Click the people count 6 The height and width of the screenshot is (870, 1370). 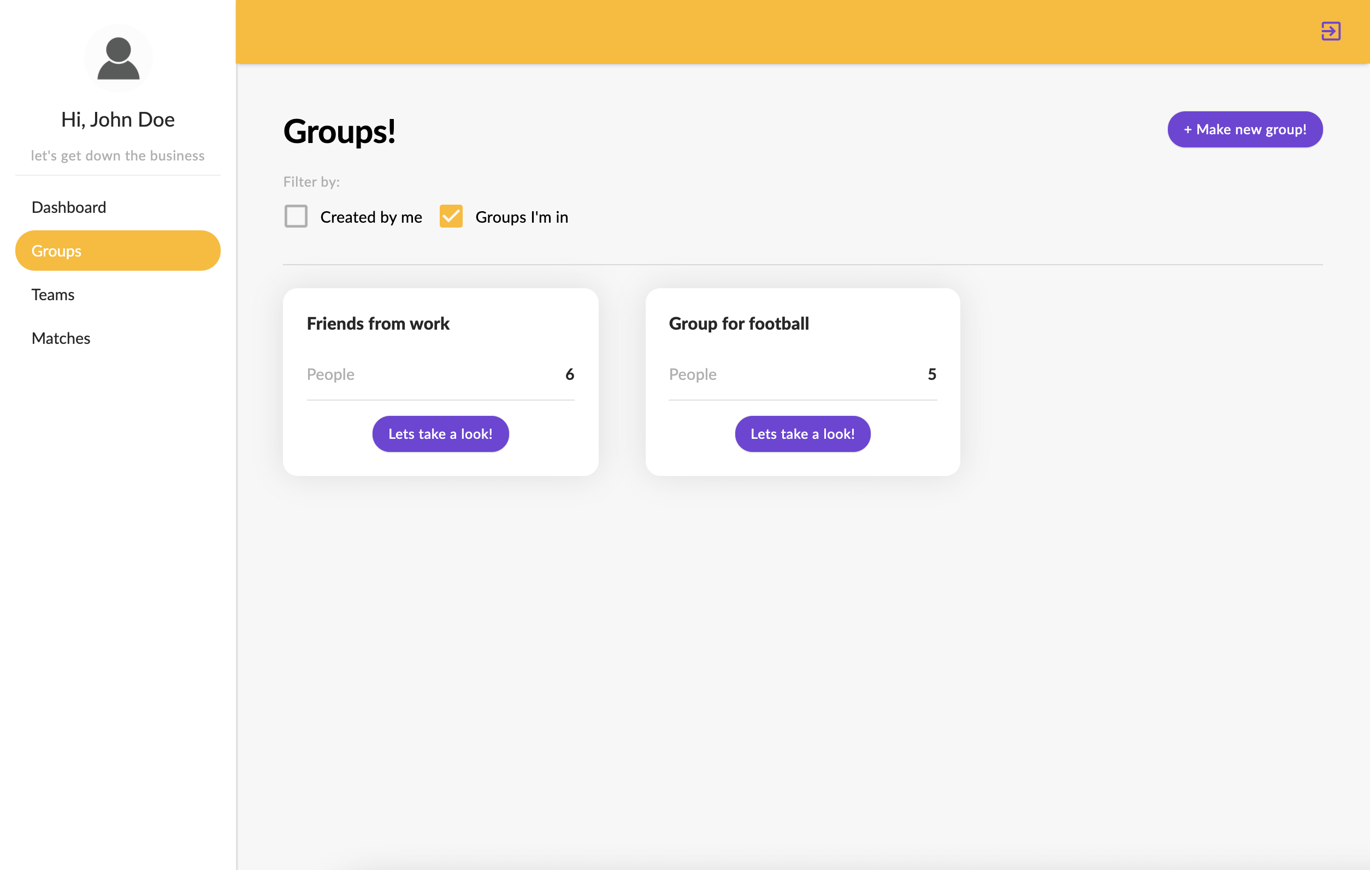pyautogui.click(x=569, y=374)
